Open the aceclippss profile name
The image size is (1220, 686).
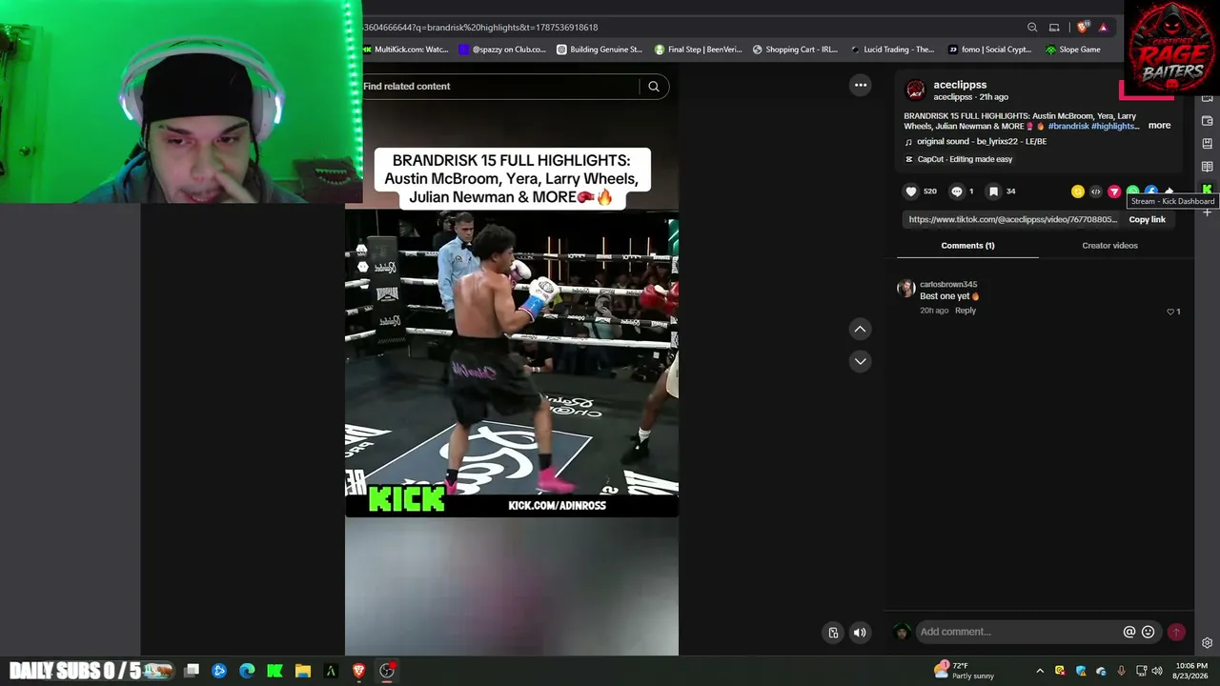960,85
